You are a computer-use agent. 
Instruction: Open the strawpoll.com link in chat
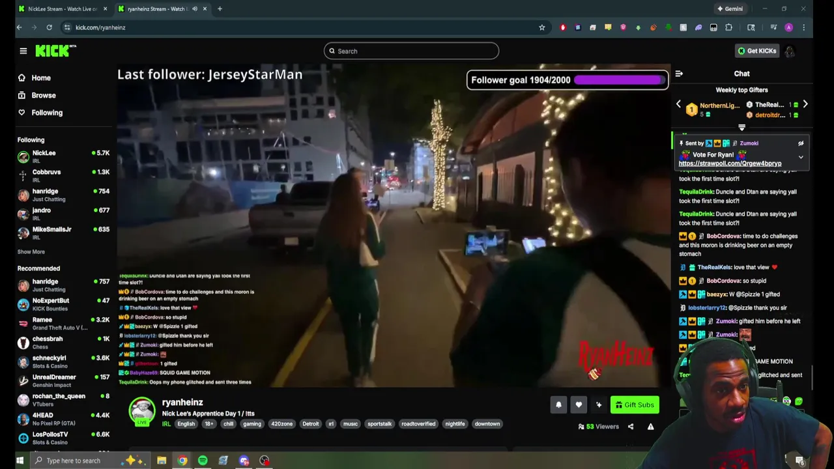tap(730, 163)
